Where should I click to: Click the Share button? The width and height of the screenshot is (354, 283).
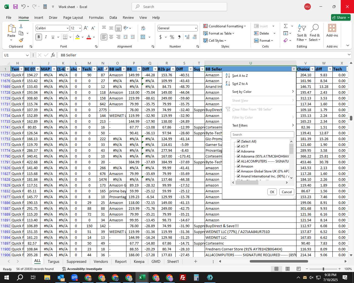click(341, 17)
